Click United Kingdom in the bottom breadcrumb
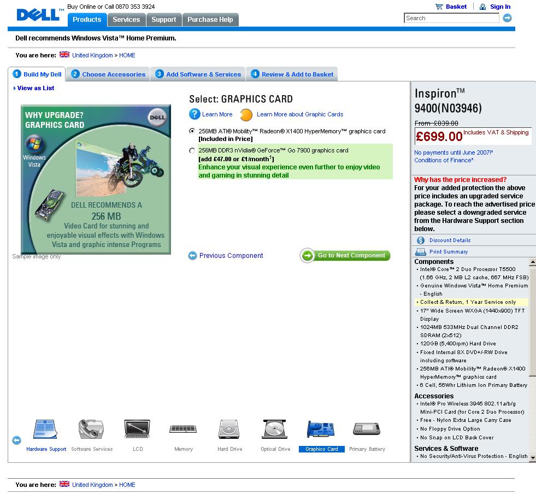This screenshot has width=536, height=494. click(92, 484)
